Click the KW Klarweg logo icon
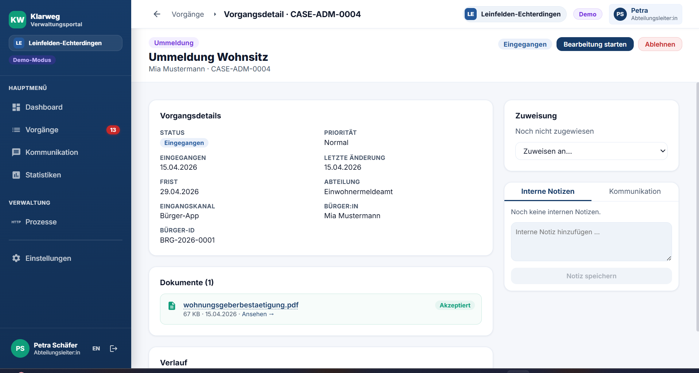 (17, 20)
